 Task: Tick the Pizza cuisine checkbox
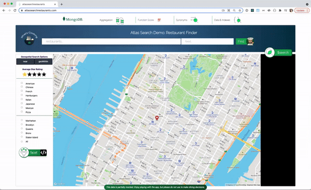tap(22, 112)
